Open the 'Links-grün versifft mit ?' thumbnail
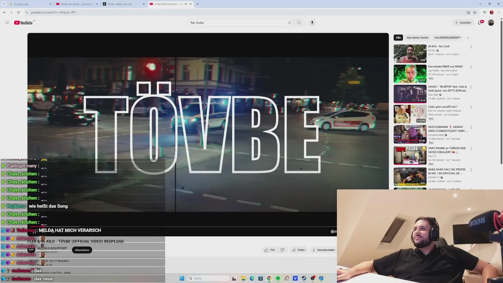Screen dimensions: 503x283 [410, 114]
